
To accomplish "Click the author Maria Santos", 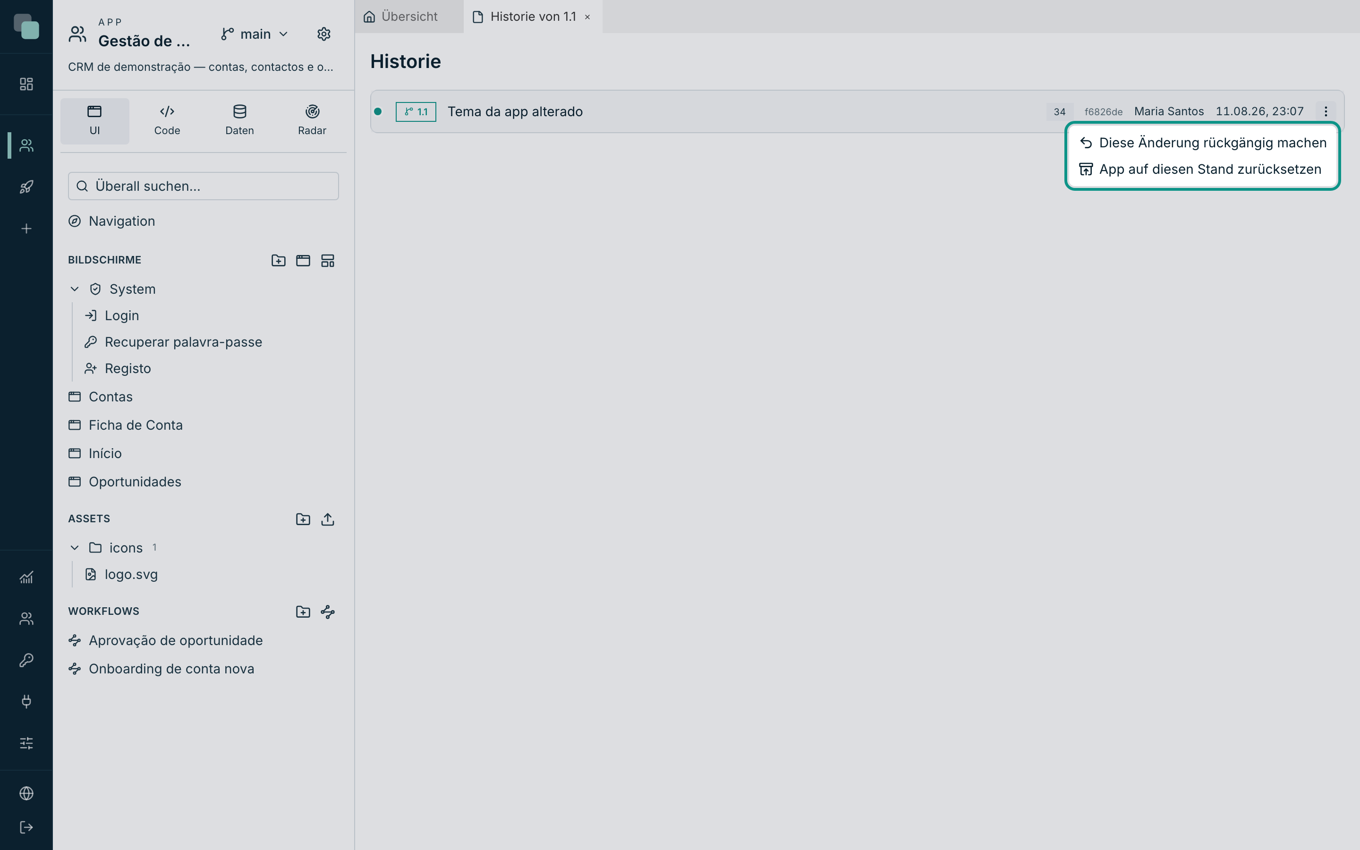I will click(x=1169, y=111).
